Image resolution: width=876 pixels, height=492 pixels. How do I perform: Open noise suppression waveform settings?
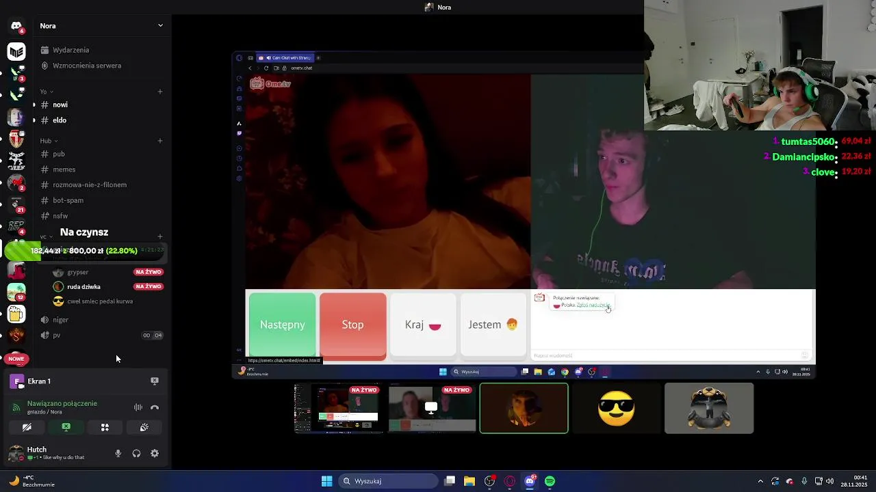(138, 407)
